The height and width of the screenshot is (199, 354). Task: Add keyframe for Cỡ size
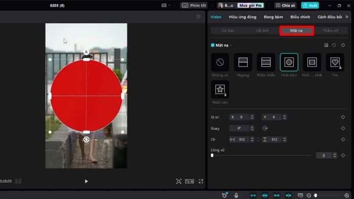343,139
